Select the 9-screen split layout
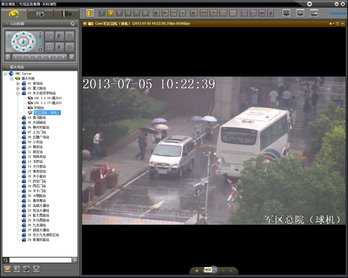Screen dimensions: 348x278 [x=119, y=13]
